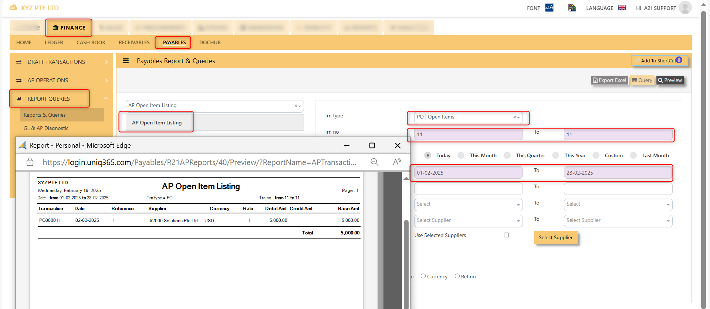Click the yellow Select Supplier button
This screenshot has height=309, width=710.
tap(555, 237)
